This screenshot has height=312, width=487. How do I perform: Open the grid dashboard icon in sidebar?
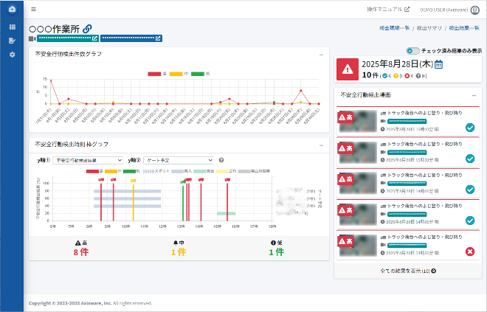[x=12, y=27]
